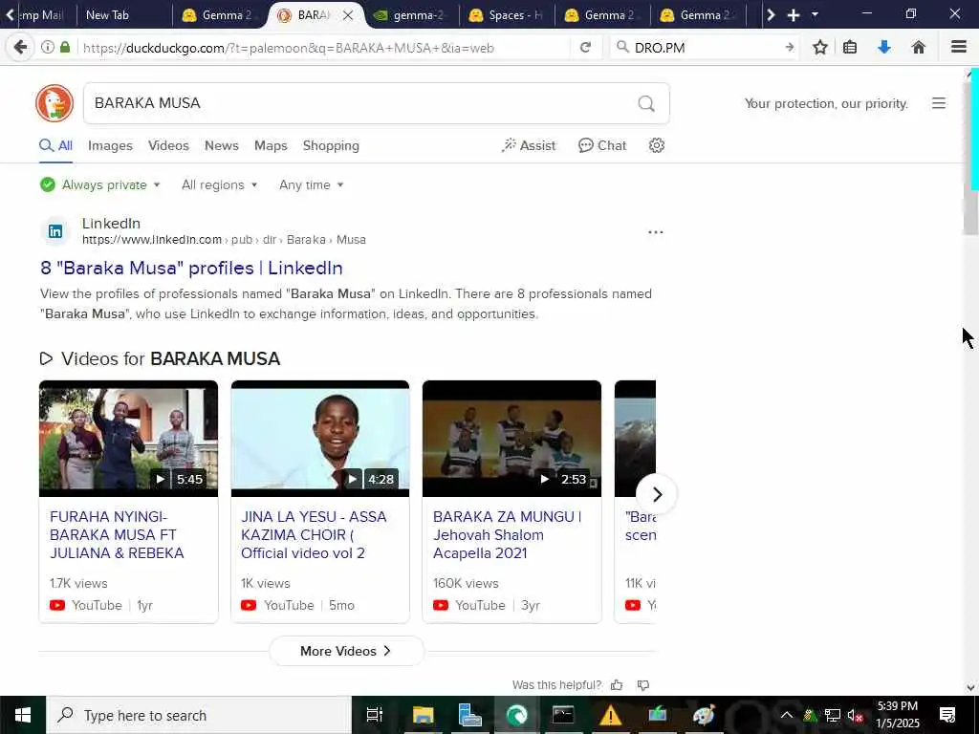Screen dimensions: 979x734
Task: Open the three-dots menu for the LinkedIn result
Action: coord(655,232)
